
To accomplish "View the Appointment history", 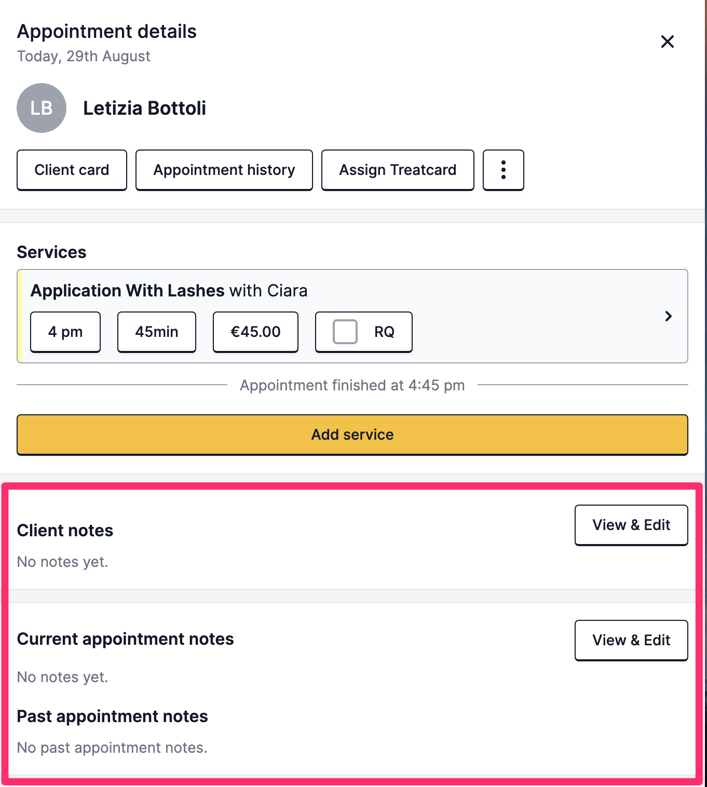I will point(224,170).
